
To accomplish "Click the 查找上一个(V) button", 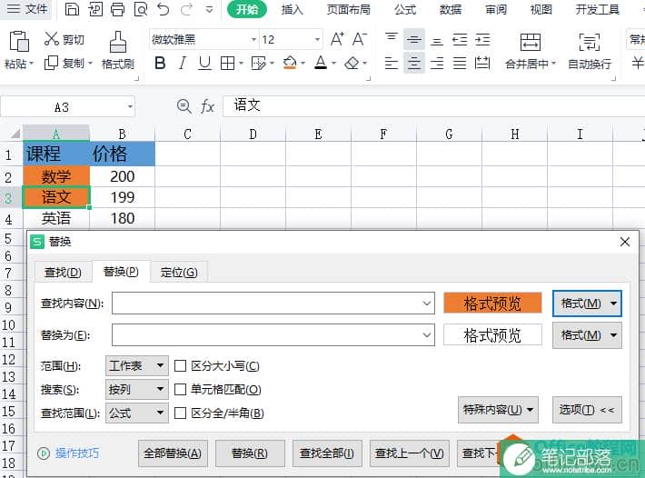I will point(410,453).
